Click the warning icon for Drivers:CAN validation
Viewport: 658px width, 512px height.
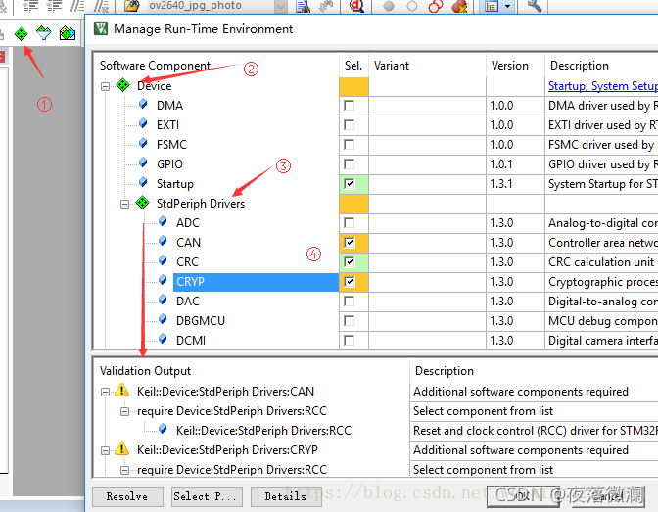pyautogui.click(x=121, y=390)
